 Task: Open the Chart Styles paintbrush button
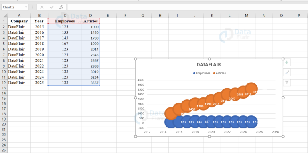click(x=287, y=73)
